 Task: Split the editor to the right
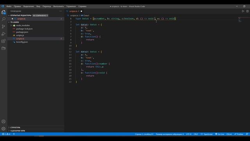247,11
